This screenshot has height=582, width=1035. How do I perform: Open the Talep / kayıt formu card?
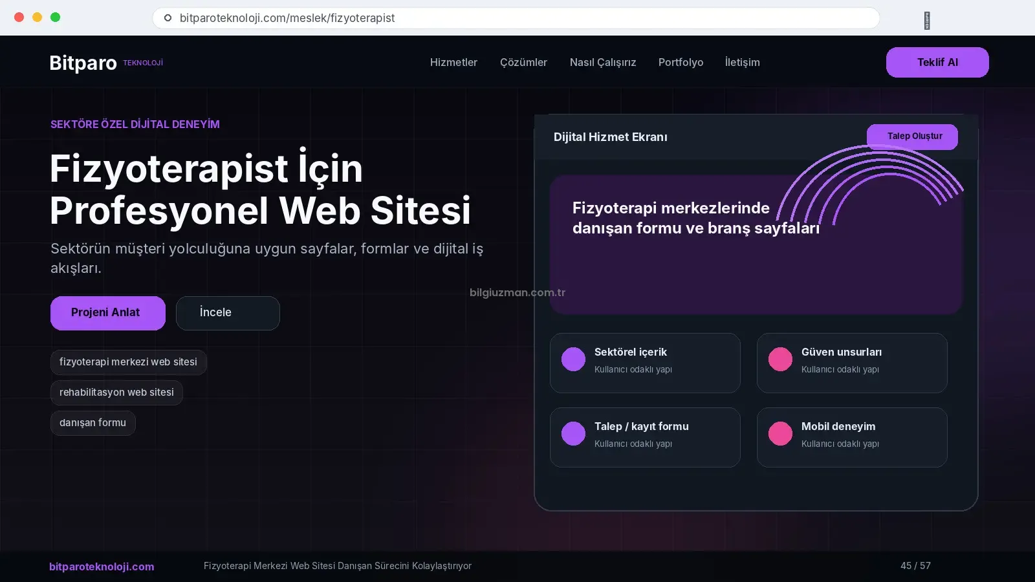[645, 437]
